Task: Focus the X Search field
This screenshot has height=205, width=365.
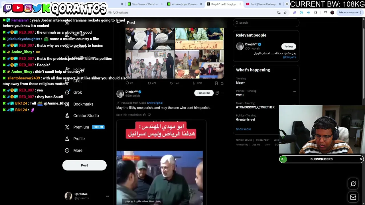Action: point(266,22)
